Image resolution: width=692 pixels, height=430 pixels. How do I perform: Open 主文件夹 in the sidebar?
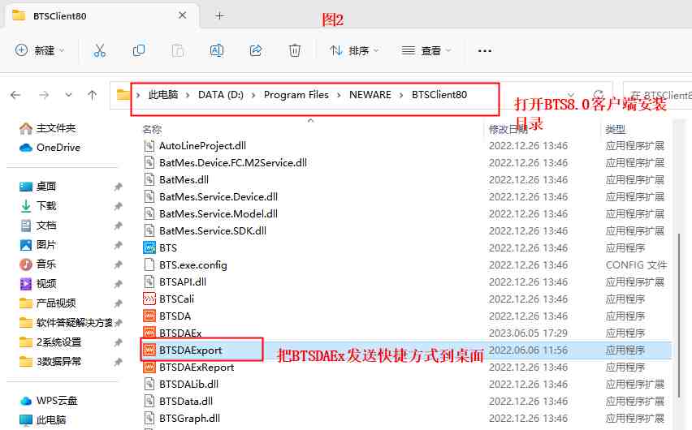pyautogui.click(x=48, y=128)
